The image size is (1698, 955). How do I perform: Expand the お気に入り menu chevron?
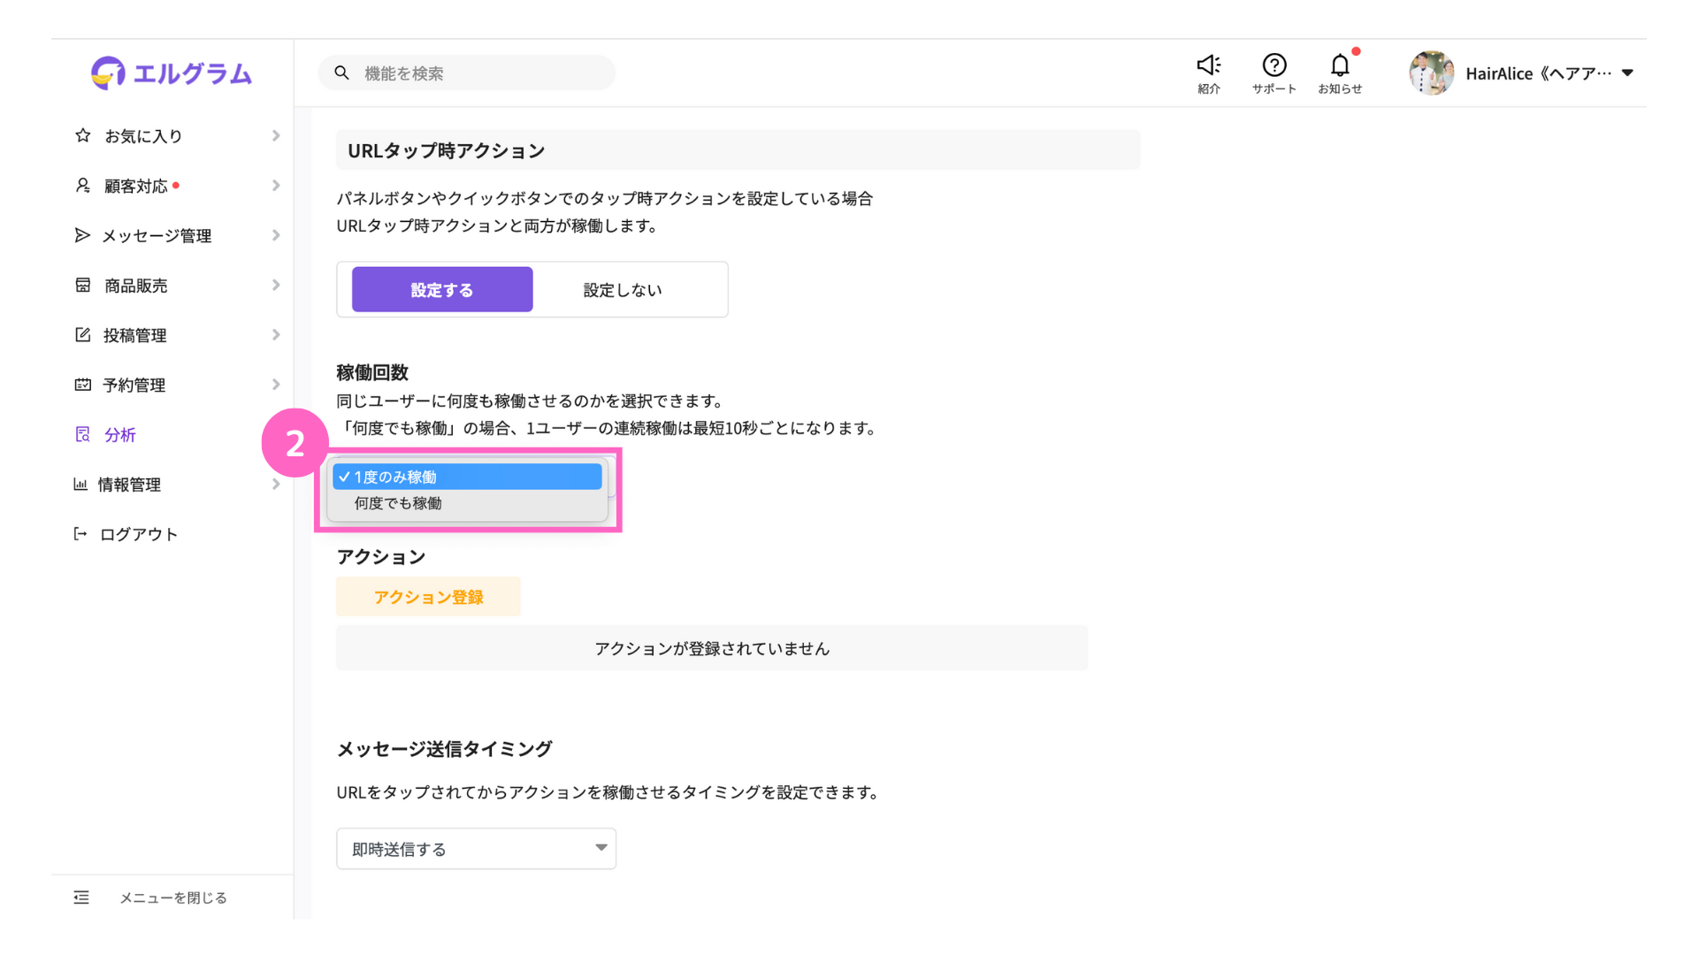pos(276,136)
